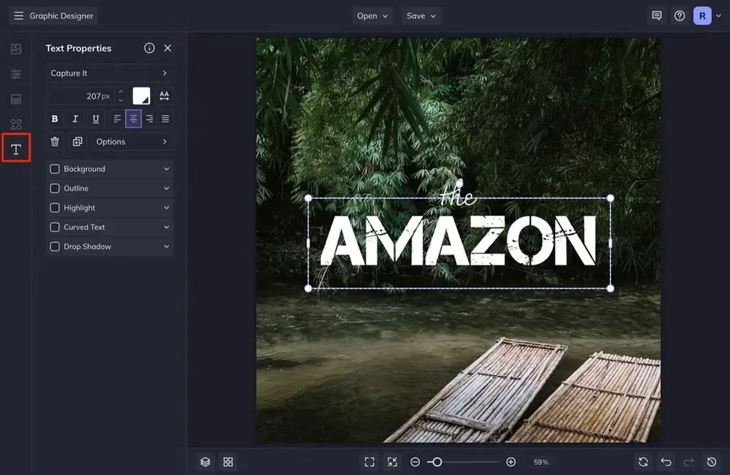Click the undo arrow
730x475 pixels.
click(666, 462)
